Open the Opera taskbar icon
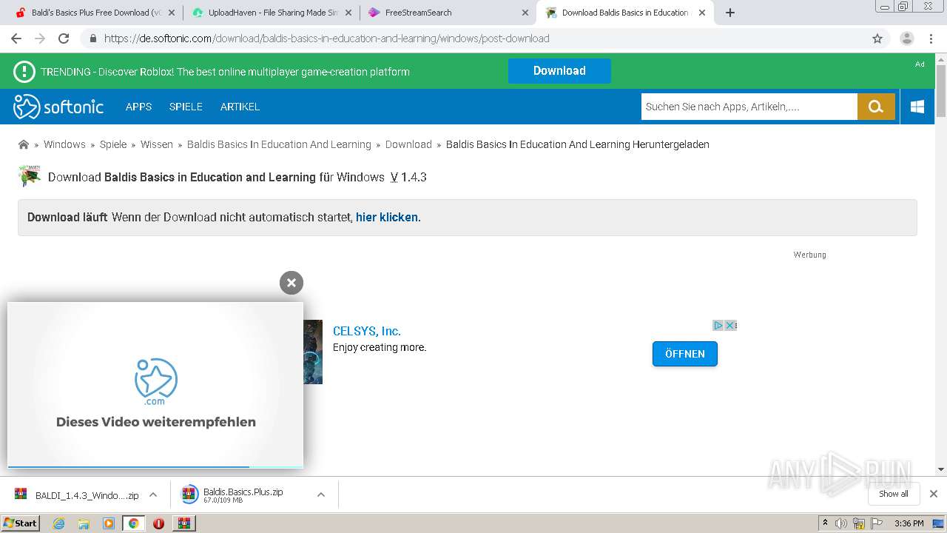 pos(158,523)
